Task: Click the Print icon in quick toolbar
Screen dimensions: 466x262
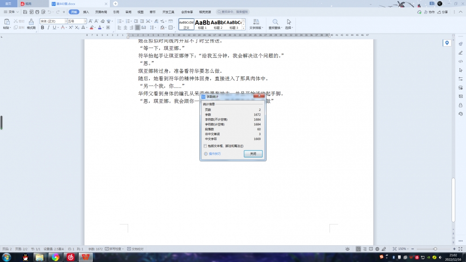Action: [37, 12]
